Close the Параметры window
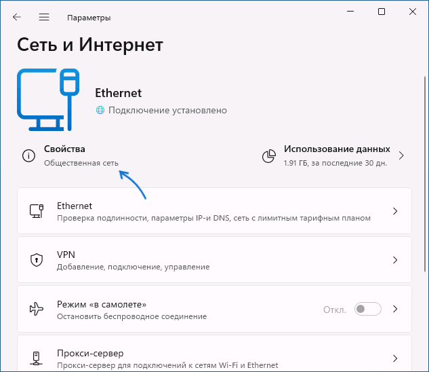The height and width of the screenshot is (372, 429). [x=413, y=12]
